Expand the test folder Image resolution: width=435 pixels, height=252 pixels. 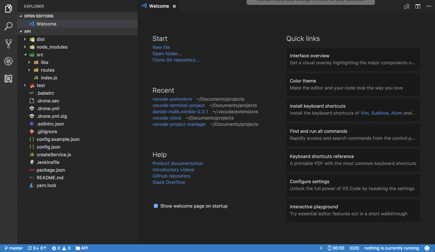(x=25, y=85)
